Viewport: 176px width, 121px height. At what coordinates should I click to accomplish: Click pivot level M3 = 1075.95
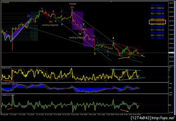157,19
